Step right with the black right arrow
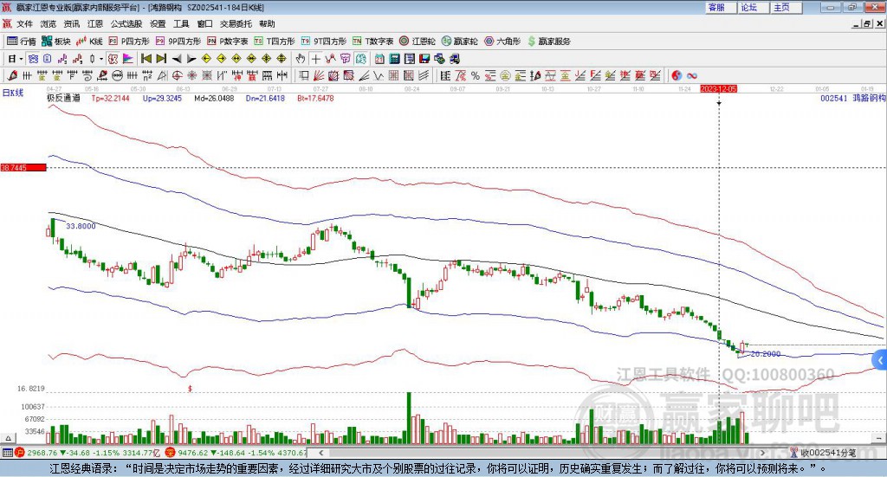This screenshot has width=887, height=477. click(x=191, y=59)
